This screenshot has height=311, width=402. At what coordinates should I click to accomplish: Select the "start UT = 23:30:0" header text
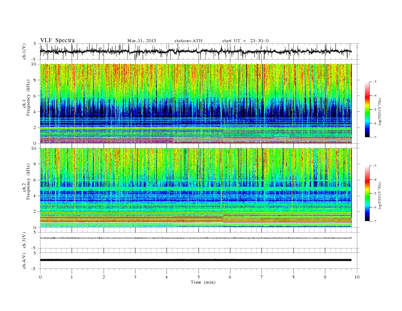pyautogui.click(x=245, y=41)
